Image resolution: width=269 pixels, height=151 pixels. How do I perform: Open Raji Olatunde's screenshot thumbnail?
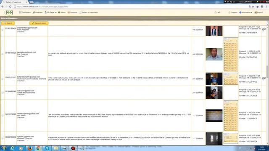pos(231,54)
